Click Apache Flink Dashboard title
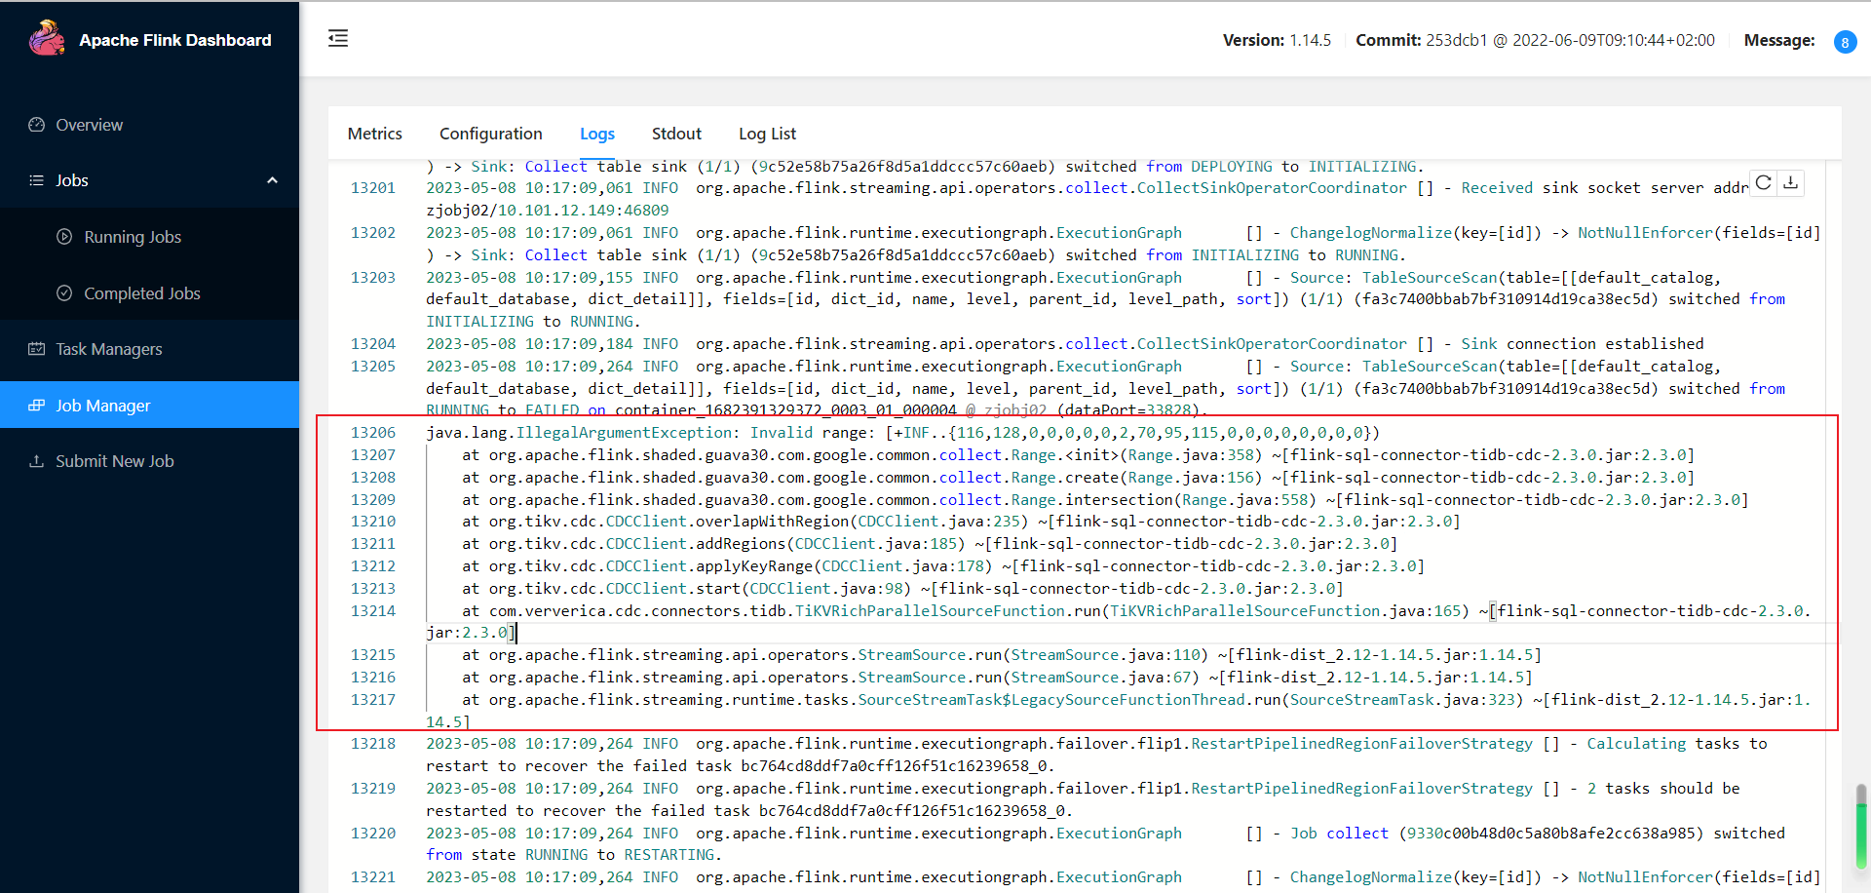 pos(175,40)
